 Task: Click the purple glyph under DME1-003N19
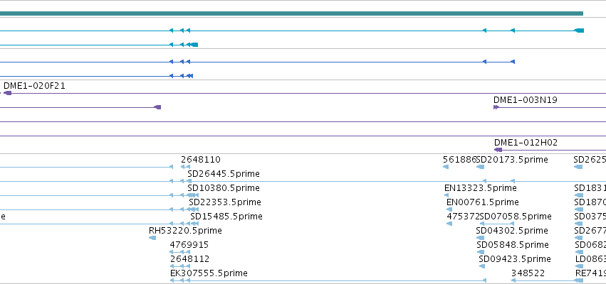click(x=496, y=107)
